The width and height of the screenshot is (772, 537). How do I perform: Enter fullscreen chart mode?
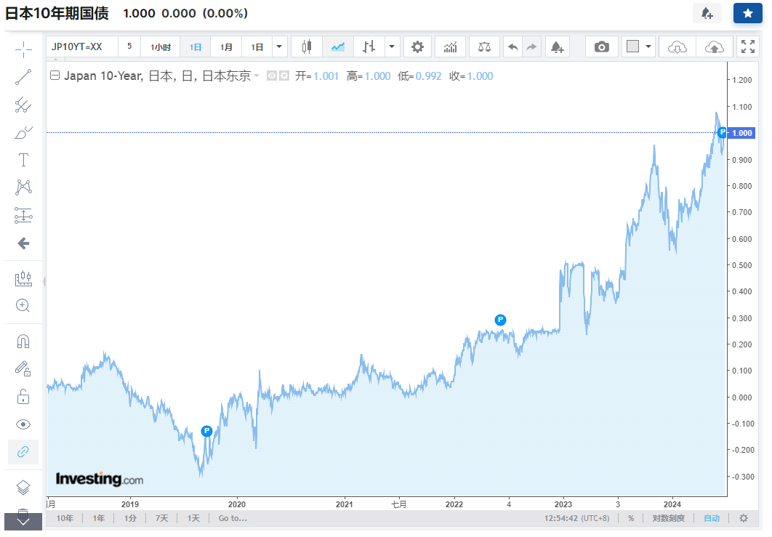coord(748,47)
